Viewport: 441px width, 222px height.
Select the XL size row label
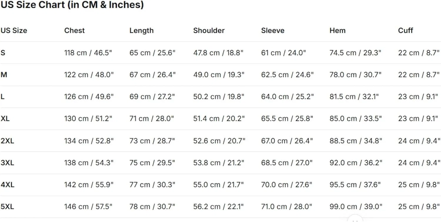(5, 119)
